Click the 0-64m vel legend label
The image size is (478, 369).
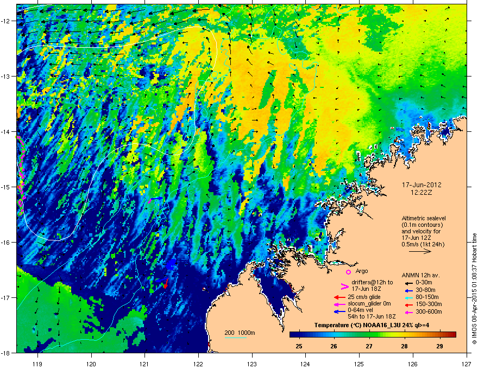click(x=361, y=310)
